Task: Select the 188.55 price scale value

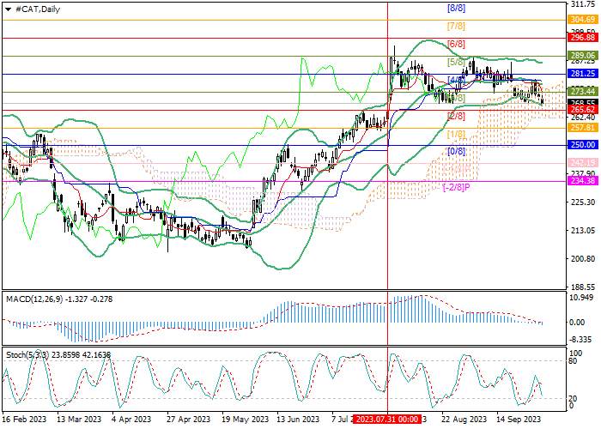Action: click(583, 287)
